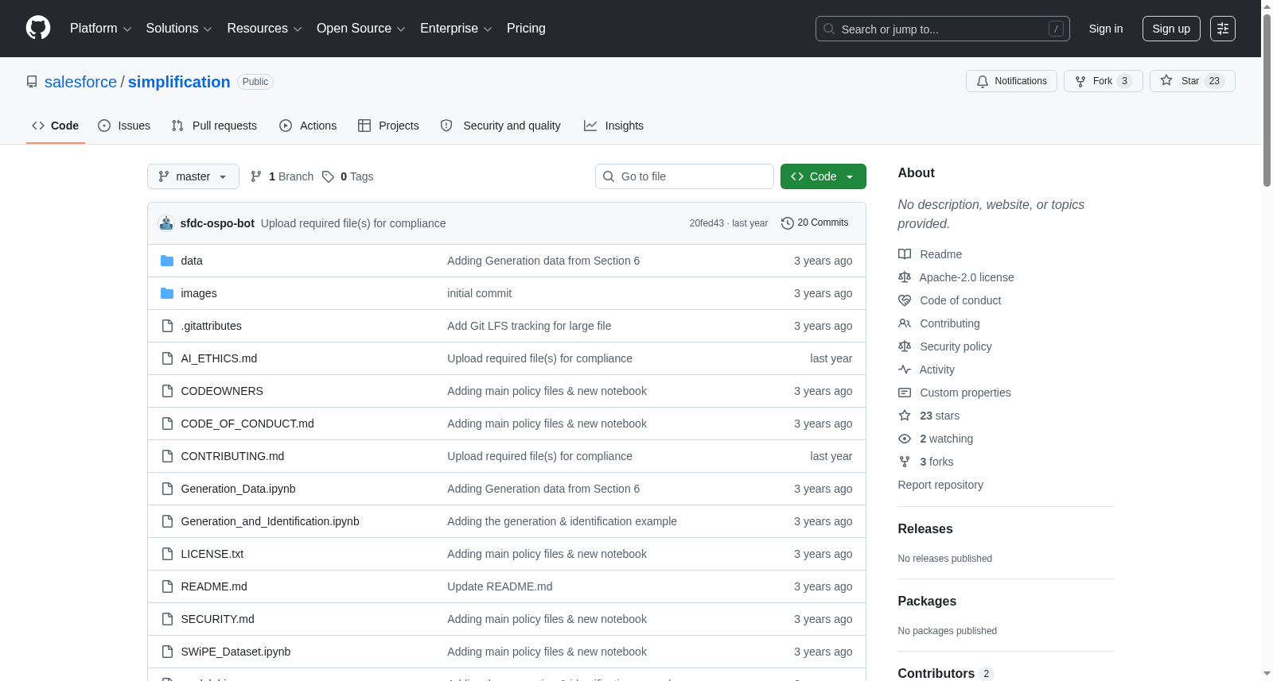Click the repository icon beside salesforce
Viewport: 1273px width, 681px height.
click(x=32, y=82)
